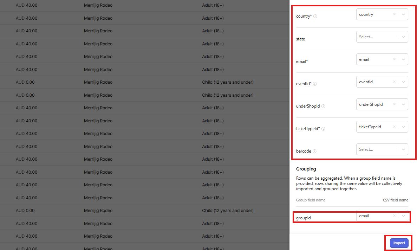Click the eventId* field label
The width and height of the screenshot is (417, 251).
[x=304, y=84]
